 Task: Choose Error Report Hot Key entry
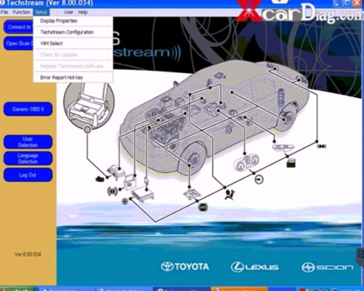click(73, 78)
